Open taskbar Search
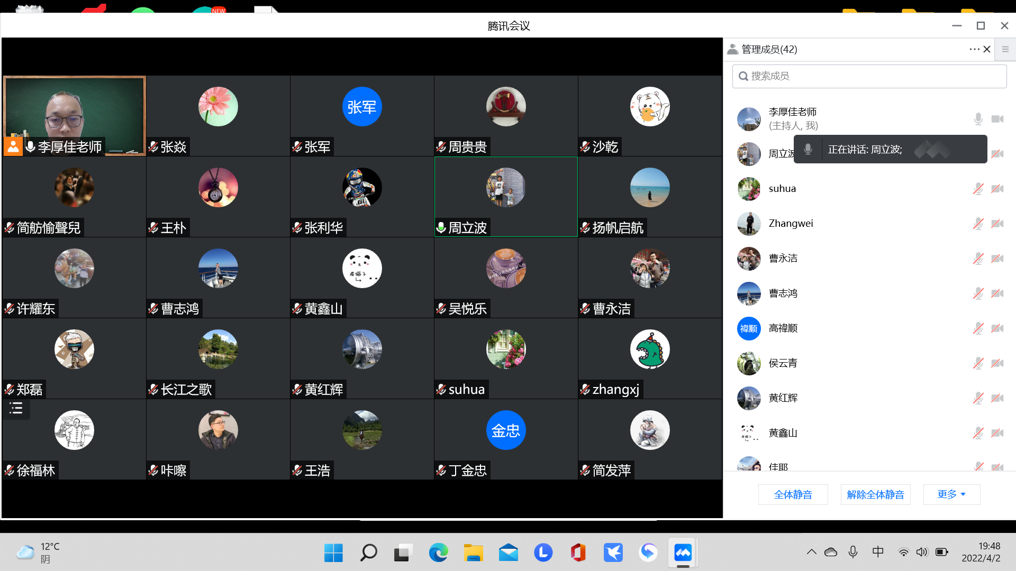Image resolution: width=1016 pixels, height=571 pixels. pos(368,553)
